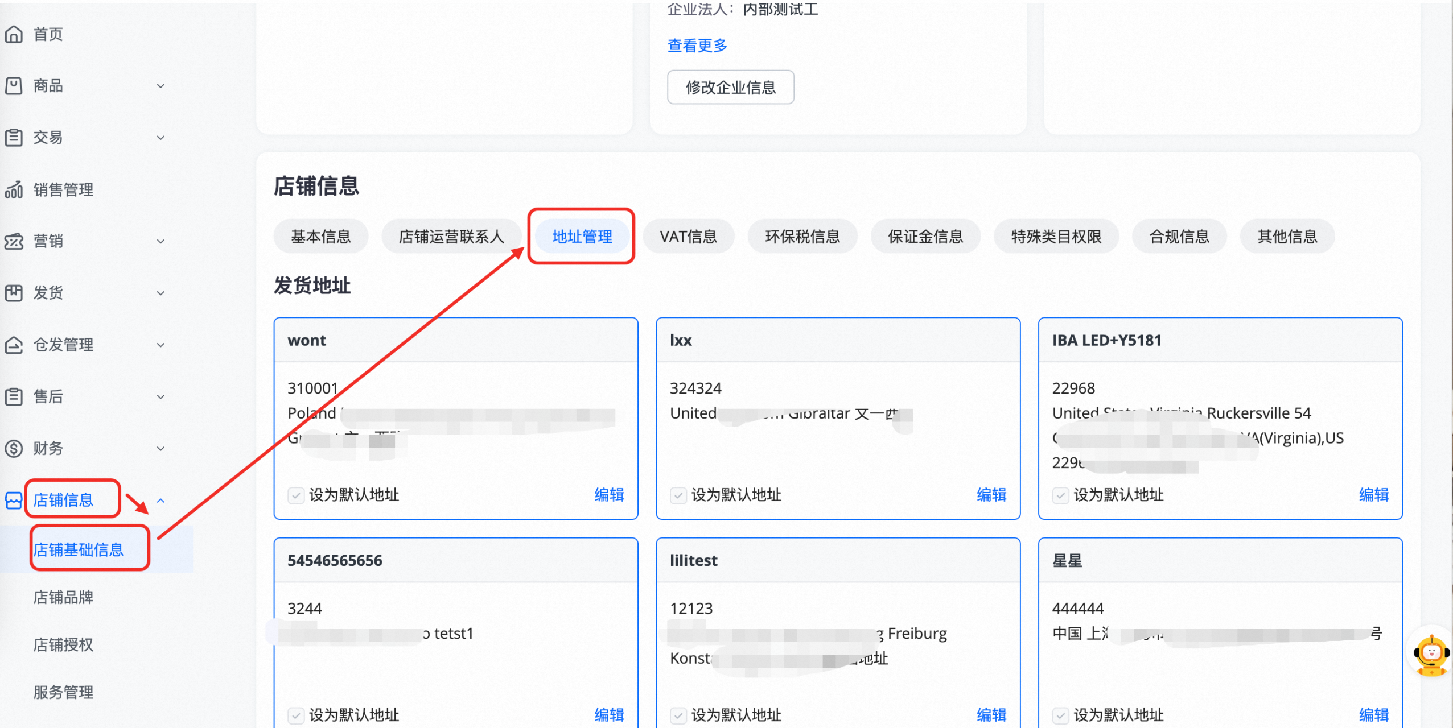
Task: Click the 修改企业信息 button
Action: (730, 86)
